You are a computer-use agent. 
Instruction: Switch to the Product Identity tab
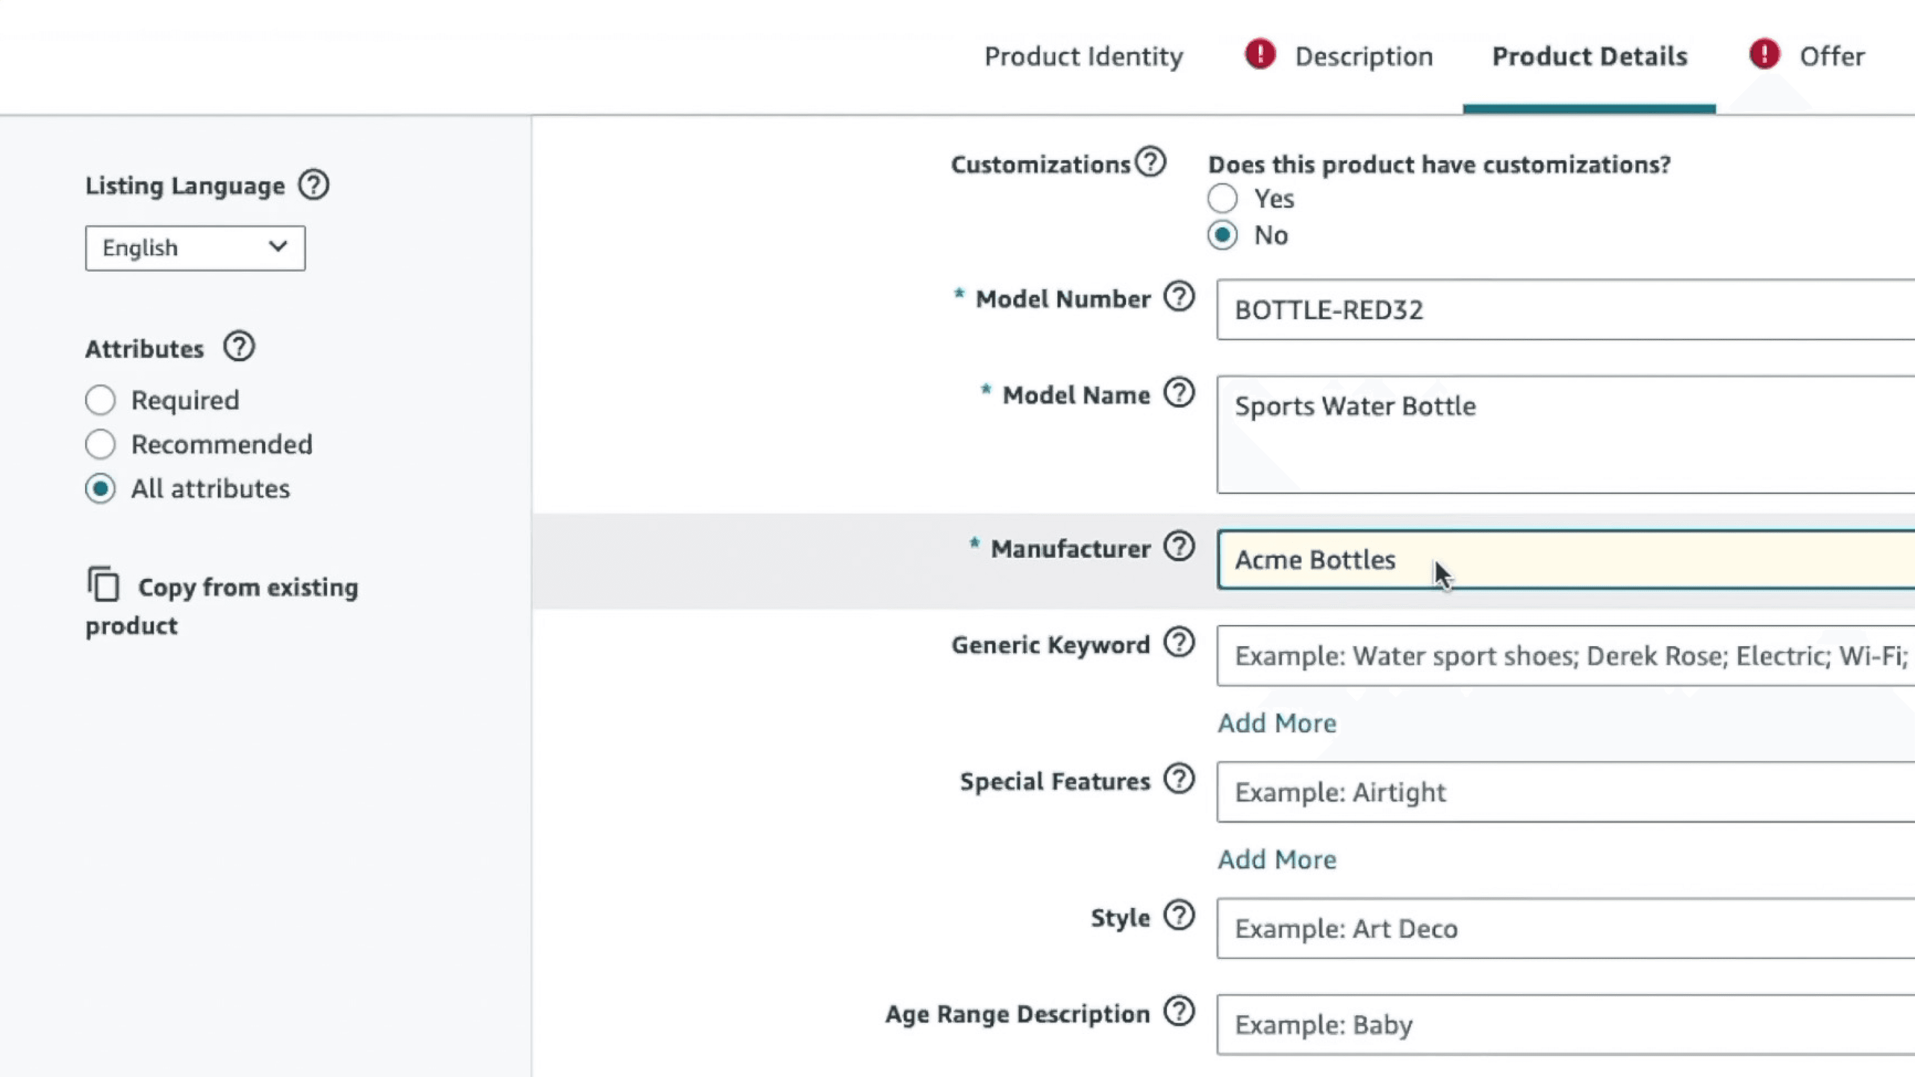(x=1083, y=56)
